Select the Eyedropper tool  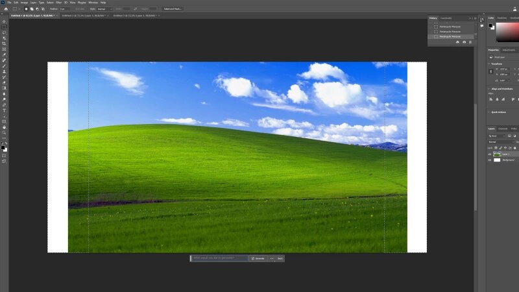[x=4, y=55]
